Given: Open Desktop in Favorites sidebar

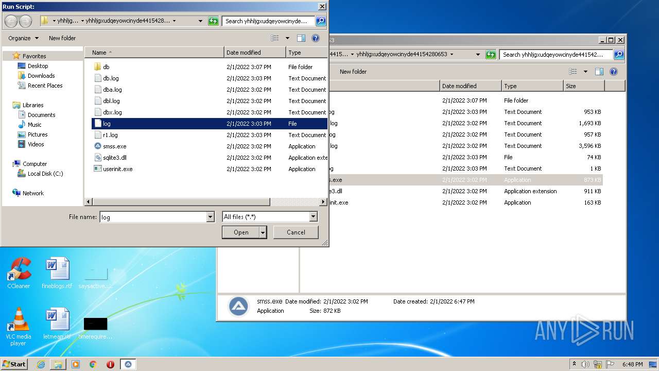Looking at the screenshot, I should click(38, 66).
